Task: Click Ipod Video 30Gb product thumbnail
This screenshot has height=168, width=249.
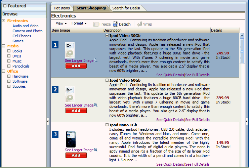Action: 70,50
